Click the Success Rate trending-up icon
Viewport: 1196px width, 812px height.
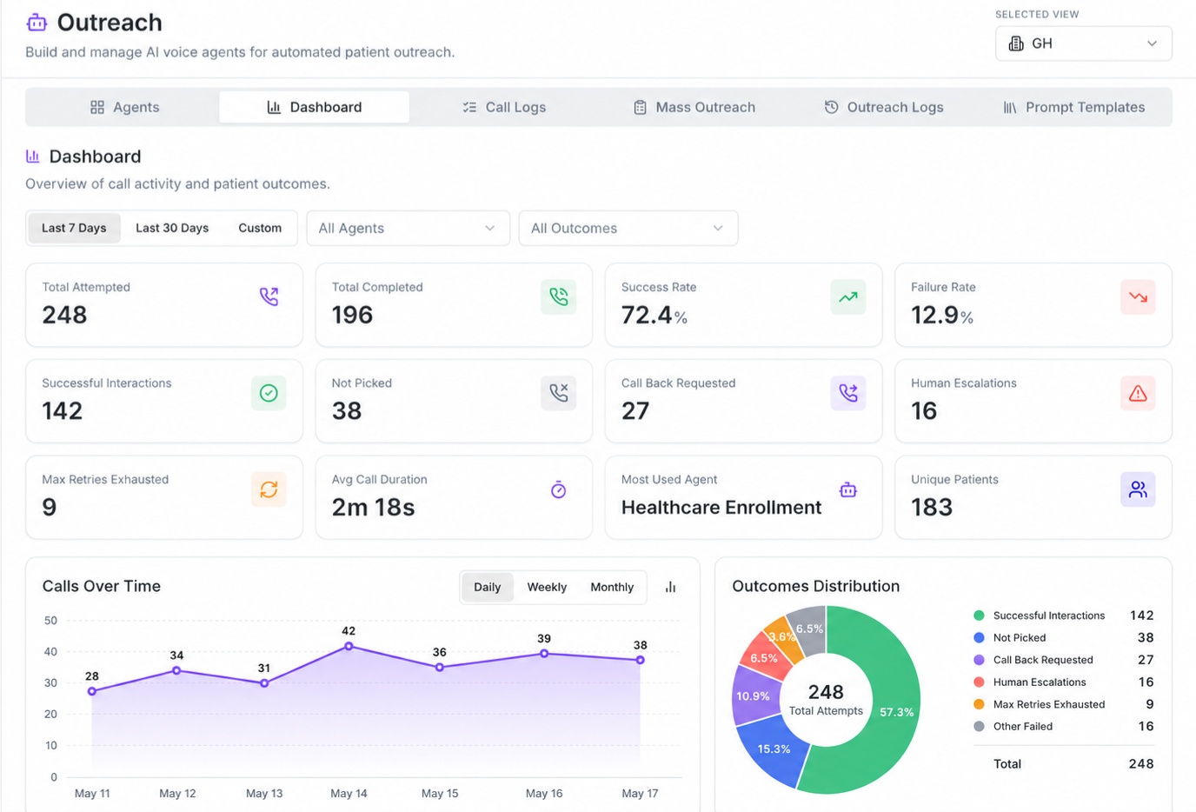pos(847,297)
